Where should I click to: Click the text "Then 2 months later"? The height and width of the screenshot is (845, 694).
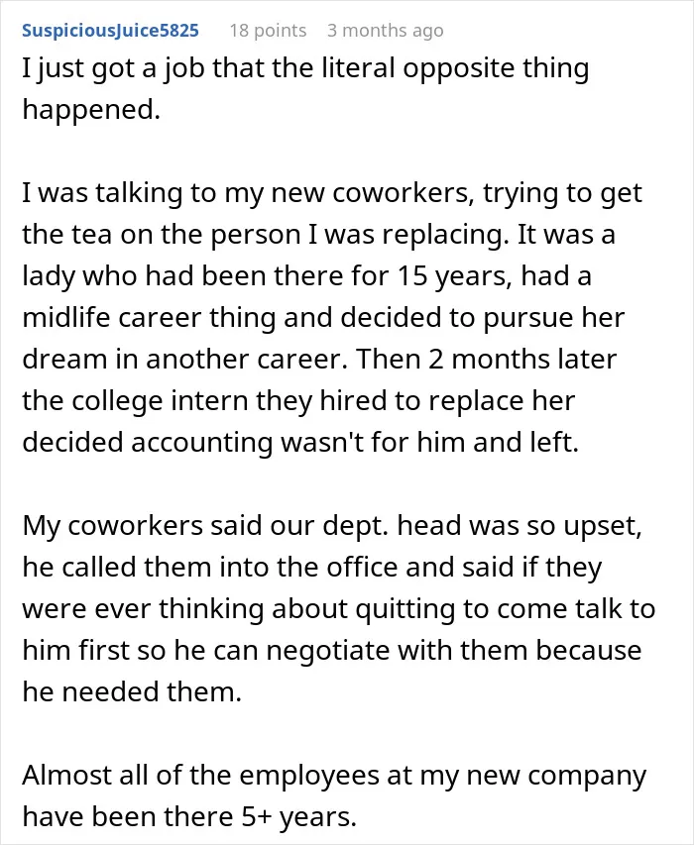tap(487, 360)
